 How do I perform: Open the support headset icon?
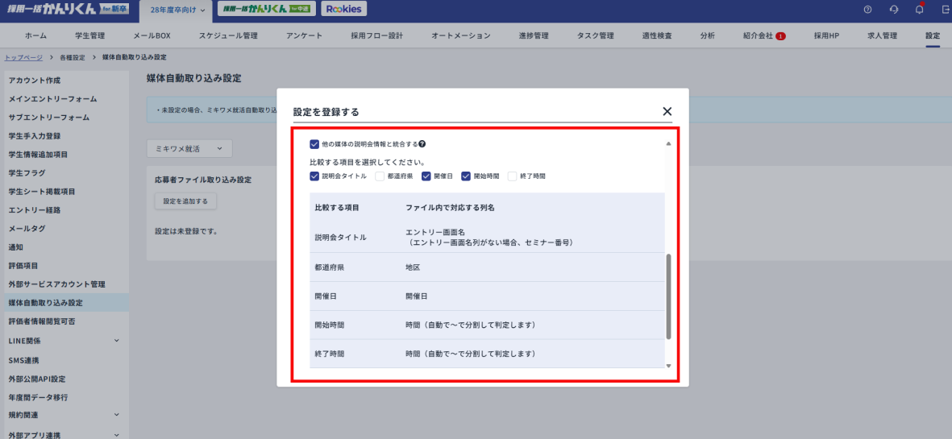[x=893, y=10]
